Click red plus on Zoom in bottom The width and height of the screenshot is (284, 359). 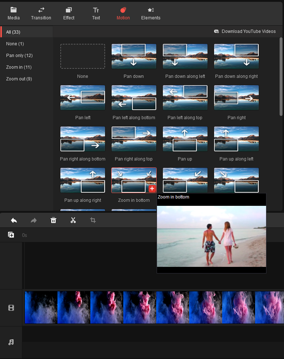click(152, 189)
